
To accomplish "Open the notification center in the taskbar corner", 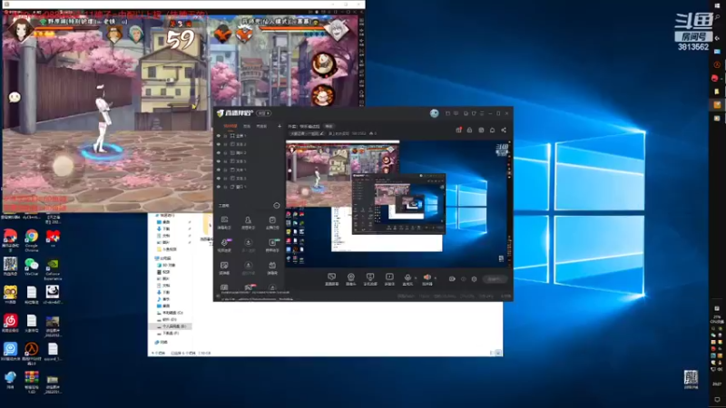I will (717, 400).
